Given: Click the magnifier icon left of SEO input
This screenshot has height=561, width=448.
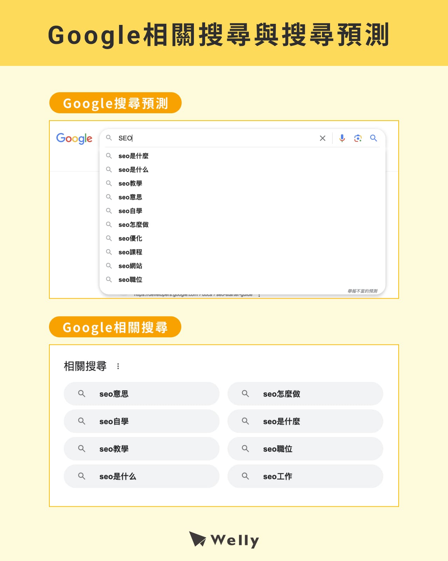Looking at the screenshot, I should [109, 138].
